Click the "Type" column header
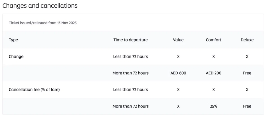The image size is (264, 115). pos(13,40)
